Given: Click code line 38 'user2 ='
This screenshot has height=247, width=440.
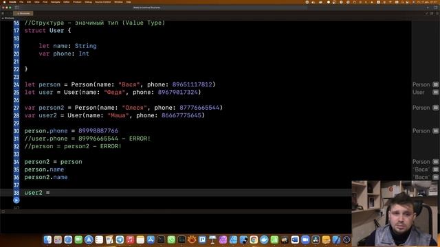Looking at the screenshot, I should point(36,193).
